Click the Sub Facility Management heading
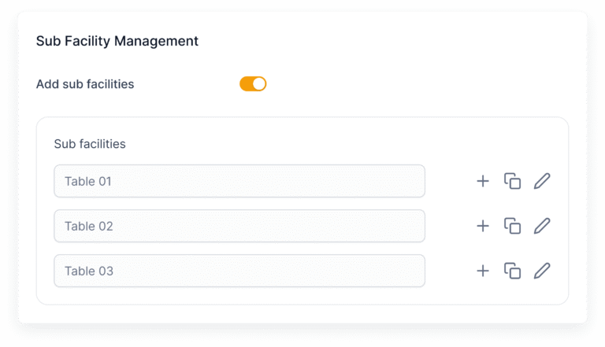 tap(117, 40)
